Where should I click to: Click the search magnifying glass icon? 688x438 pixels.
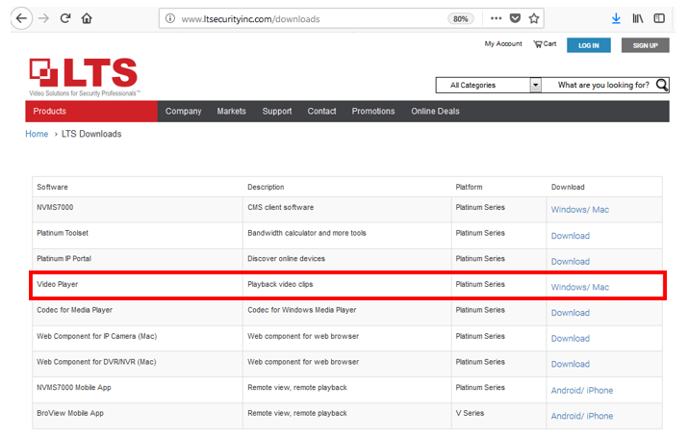(662, 85)
